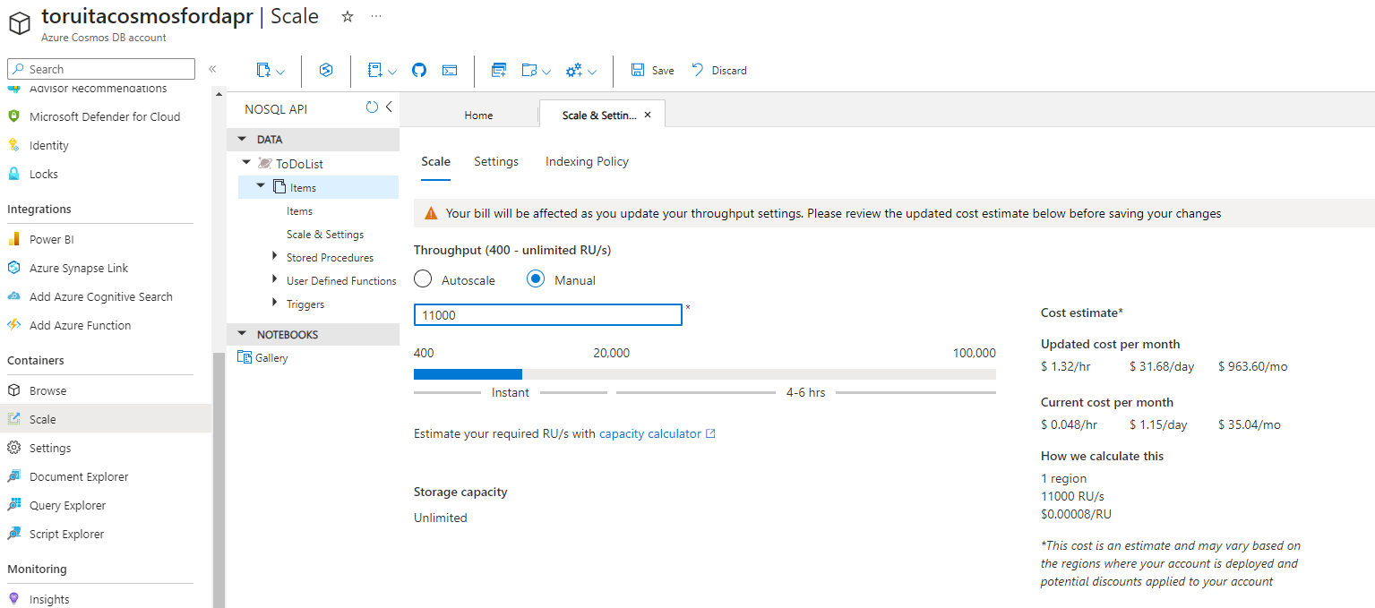
Task: Open the capacity calculator link
Action: coord(651,433)
